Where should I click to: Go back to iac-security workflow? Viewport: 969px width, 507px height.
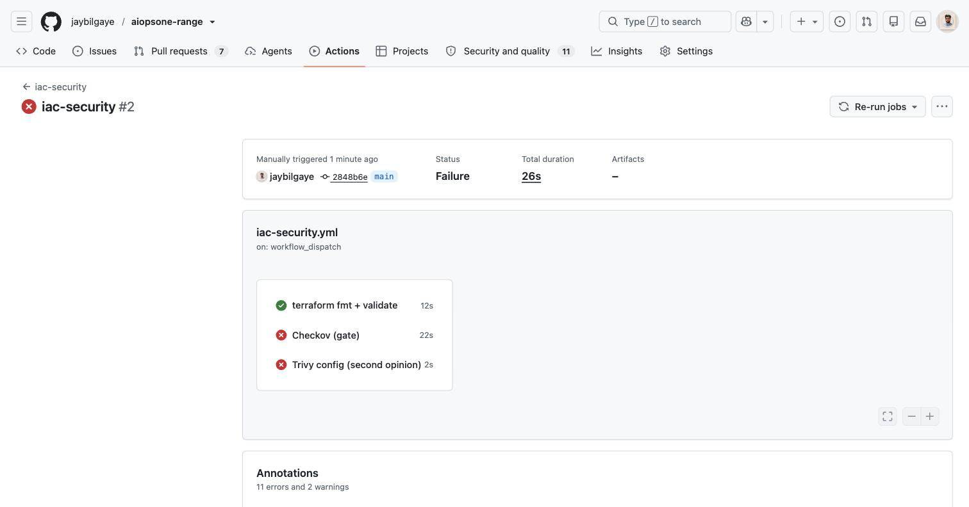54,86
